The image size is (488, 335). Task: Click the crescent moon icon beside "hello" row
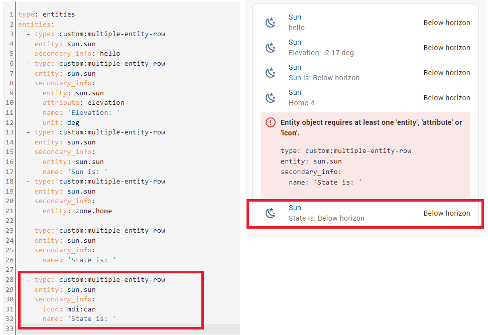[x=270, y=22]
